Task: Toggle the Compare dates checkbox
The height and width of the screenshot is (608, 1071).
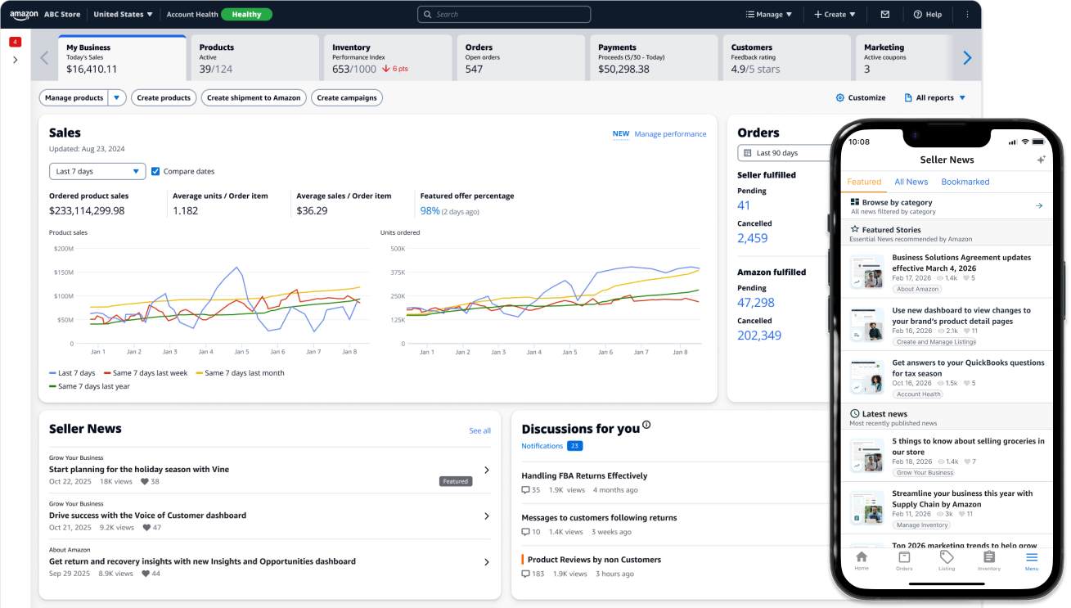Action: coord(155,171)
